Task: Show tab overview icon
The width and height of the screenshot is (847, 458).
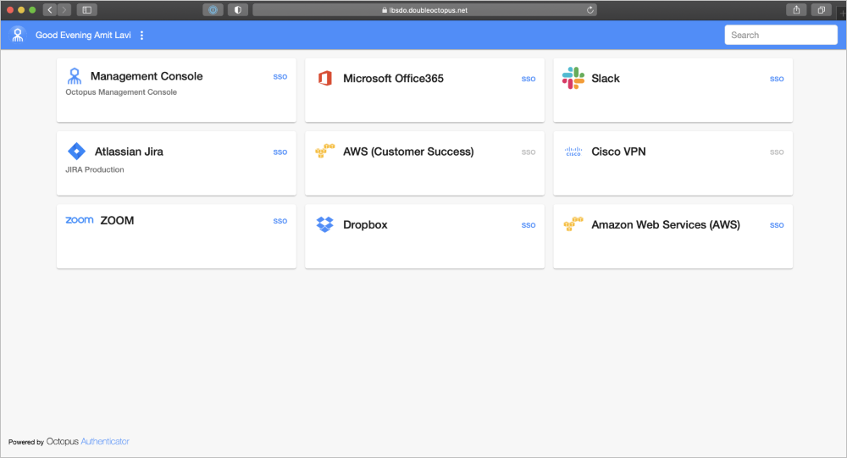Action: point(821,9)
